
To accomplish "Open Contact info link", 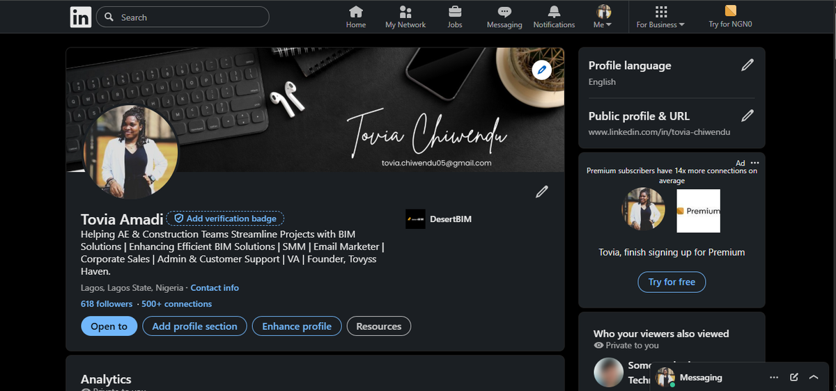I will pos(215,287).
